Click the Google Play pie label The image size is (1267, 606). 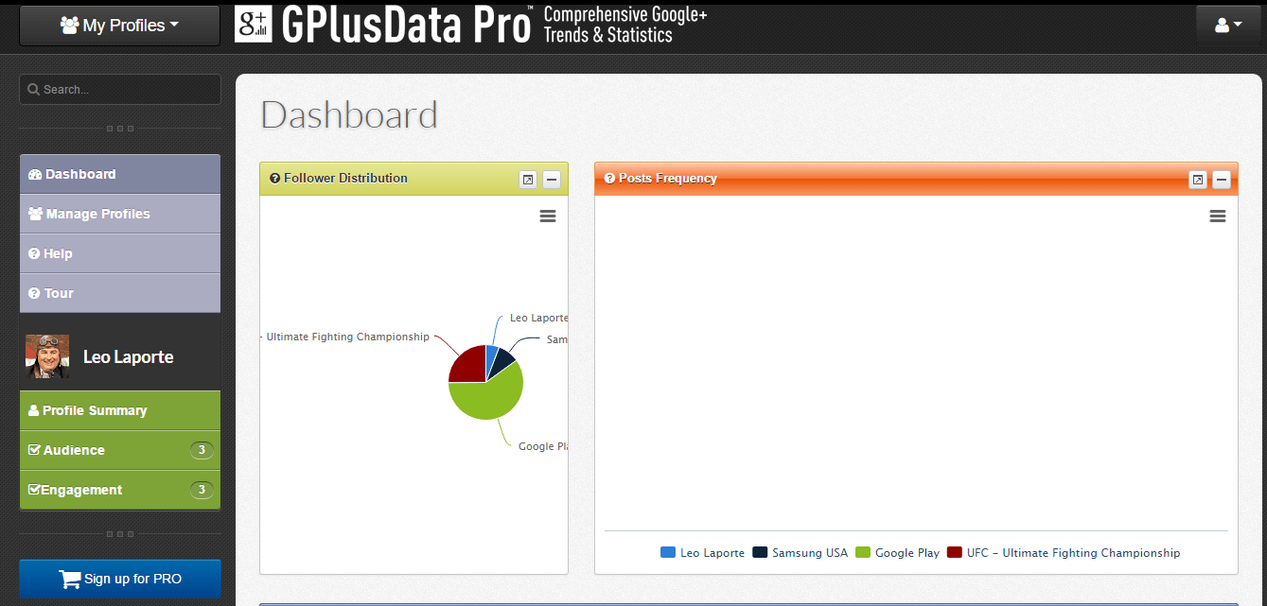click(x=542, y=446)
